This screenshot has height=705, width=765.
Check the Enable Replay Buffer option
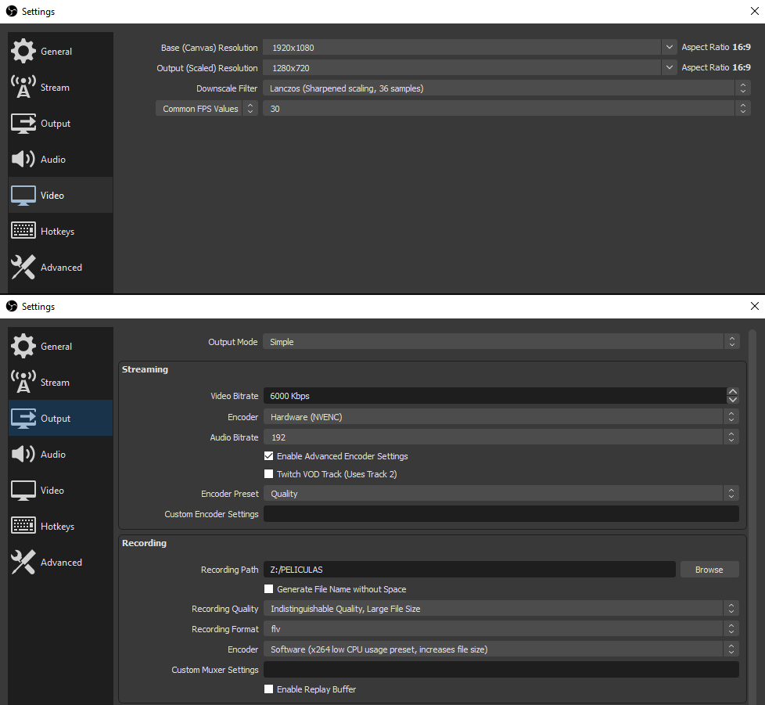269,689
